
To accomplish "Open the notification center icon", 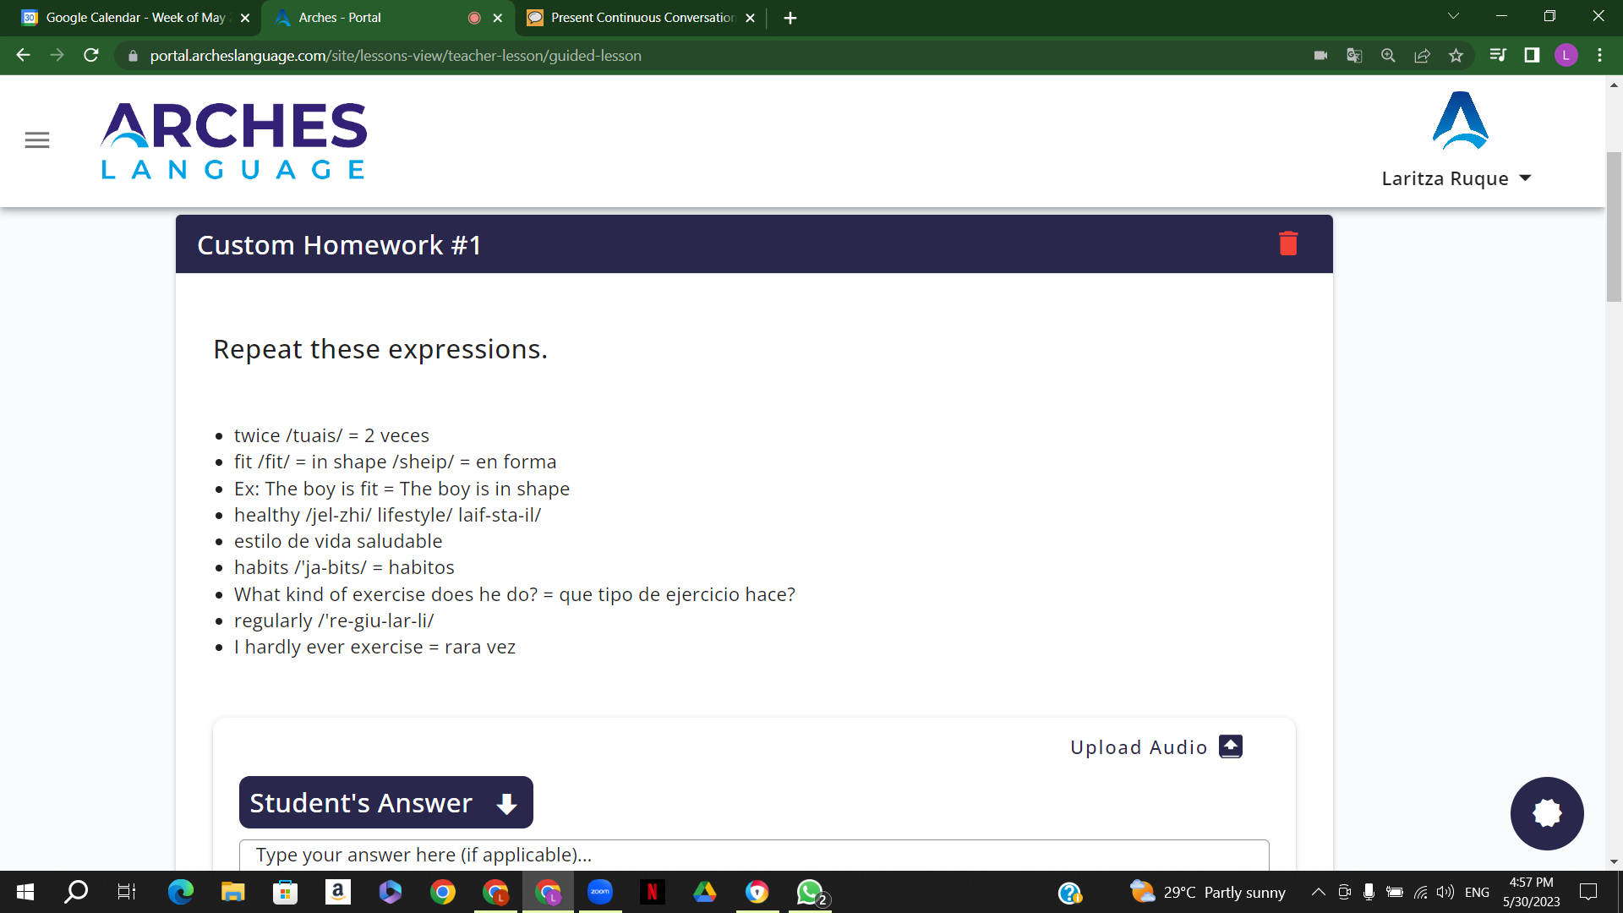I will pyautogui.click(x=1588, y=892).
